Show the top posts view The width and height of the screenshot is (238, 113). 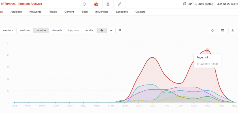click(x=73, y=31)
